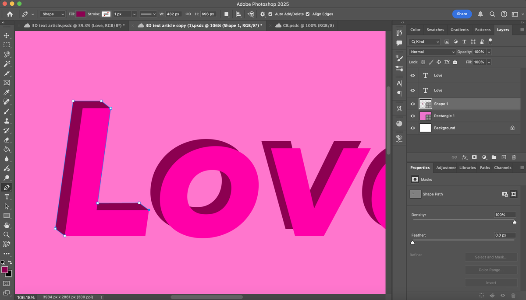Open the Add layer style fx menu
Screen dimensions: 526x300
click(x=465, y=157)
